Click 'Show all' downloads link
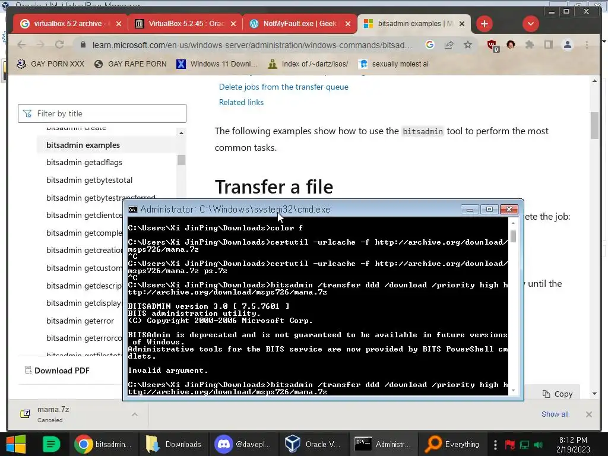 point(555,414)
